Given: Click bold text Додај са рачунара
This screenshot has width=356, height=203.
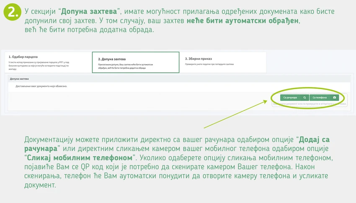Looking at the screenshot, I should [x=177, y=144].
